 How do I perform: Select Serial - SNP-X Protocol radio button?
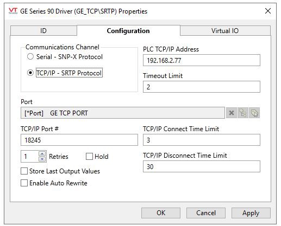(x=30, y=56)
